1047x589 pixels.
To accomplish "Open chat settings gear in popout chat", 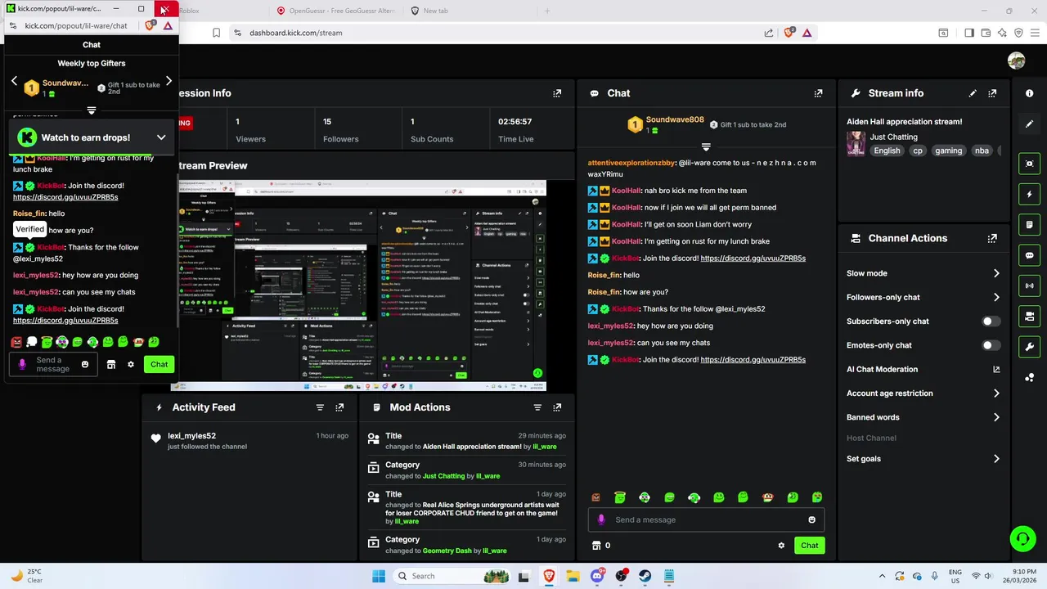I will pos(130,365).
